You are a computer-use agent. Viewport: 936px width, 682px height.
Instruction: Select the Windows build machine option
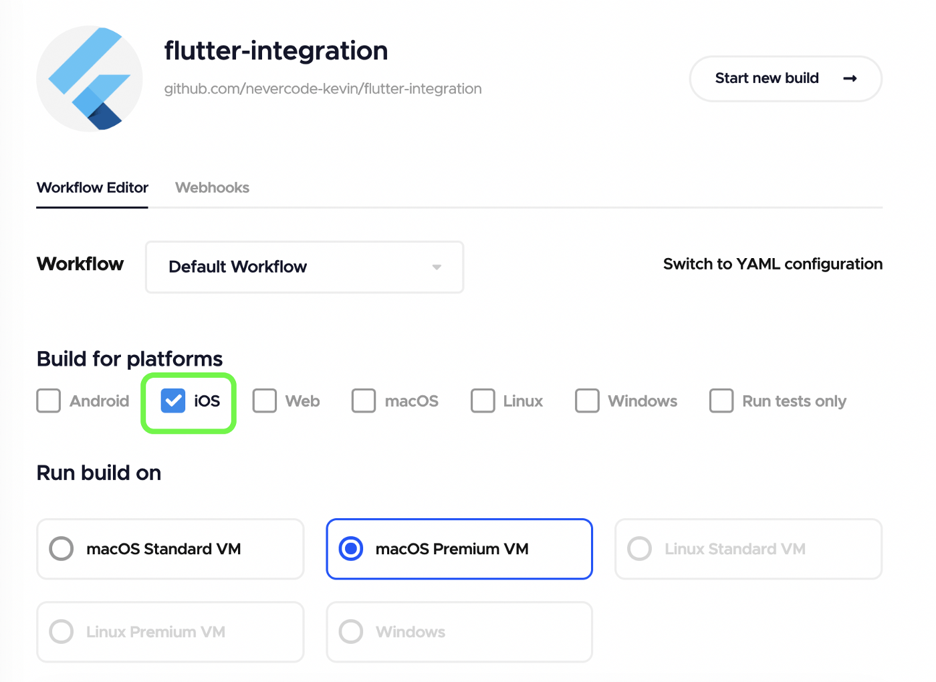[459, 632]
